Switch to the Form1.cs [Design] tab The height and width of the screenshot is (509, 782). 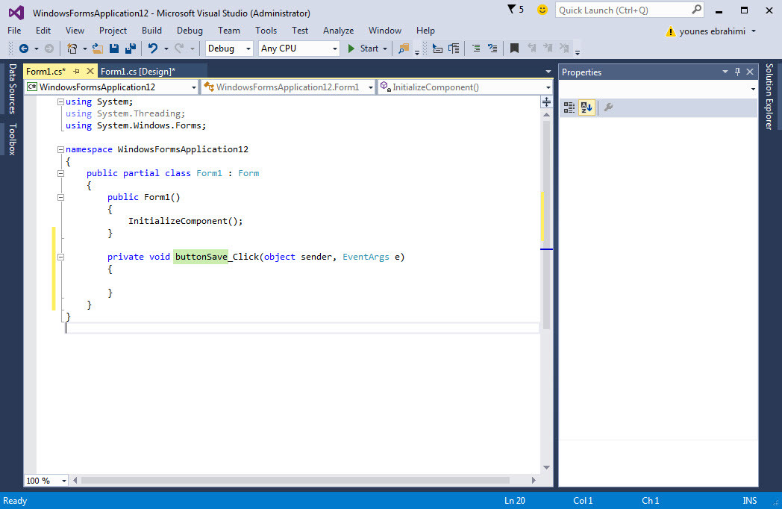coord(138,72)
